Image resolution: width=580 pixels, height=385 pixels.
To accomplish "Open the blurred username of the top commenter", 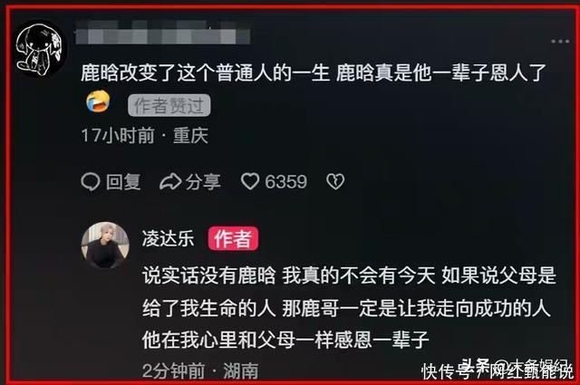I will point(162,33).
